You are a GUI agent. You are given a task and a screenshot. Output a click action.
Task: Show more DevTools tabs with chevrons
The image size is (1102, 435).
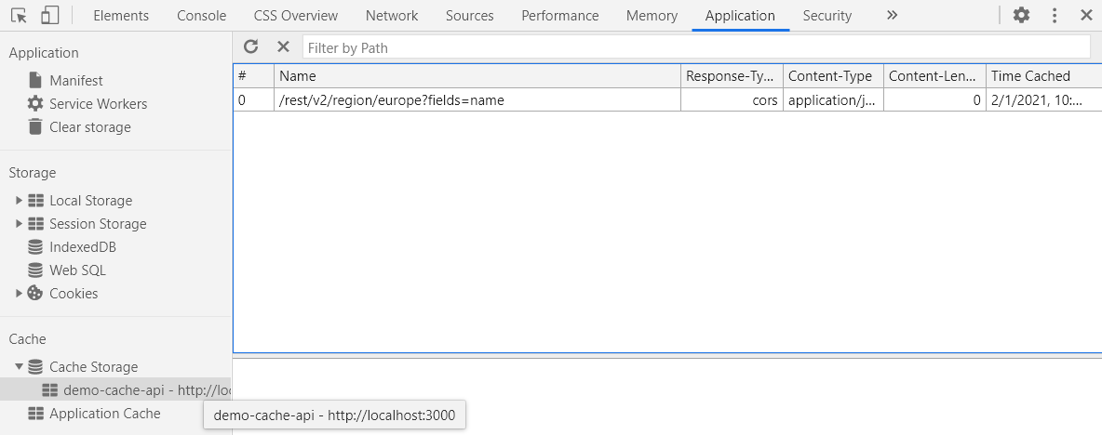[892, 16]
